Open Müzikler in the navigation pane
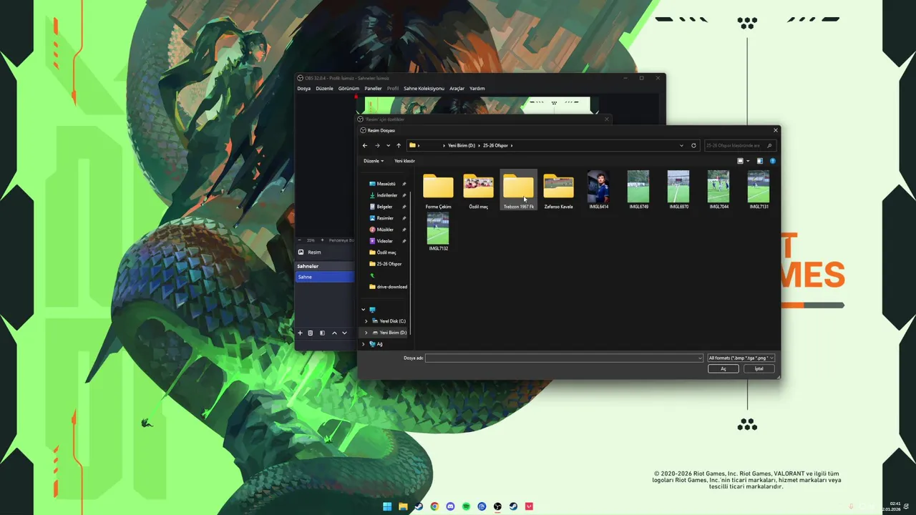916x515 pixels. tap(386, 230)
